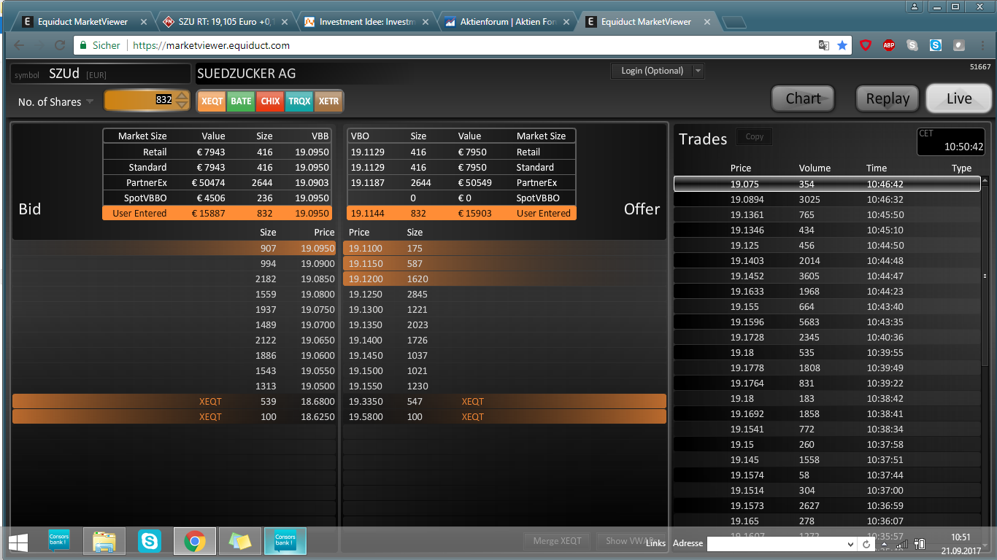This screenshot has width=997, height=560.
Task: Click the Replay button
Action: (888, 98)
